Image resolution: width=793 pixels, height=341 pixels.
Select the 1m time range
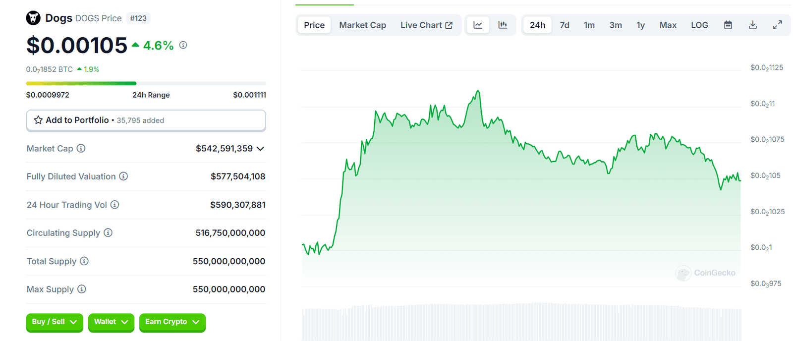pos(589,25)
